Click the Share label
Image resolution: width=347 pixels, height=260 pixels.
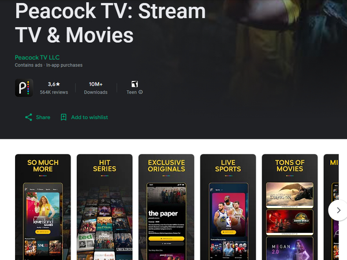pyautogui.click(x=43, y=117)
